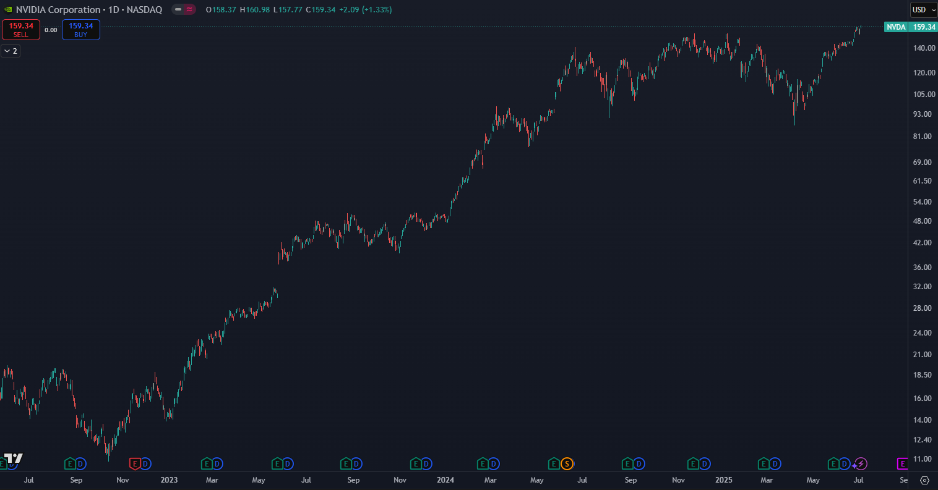The image size is (938, 490).
Task: Click the 48.00 price axis label
Action: point(924,221)
